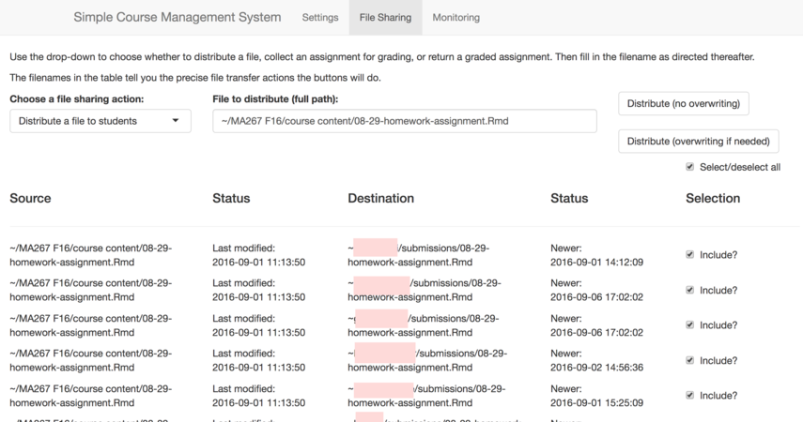This screenshot has width=803, height=422.
Task: Open the Settings tab
Action: [320, 18]
